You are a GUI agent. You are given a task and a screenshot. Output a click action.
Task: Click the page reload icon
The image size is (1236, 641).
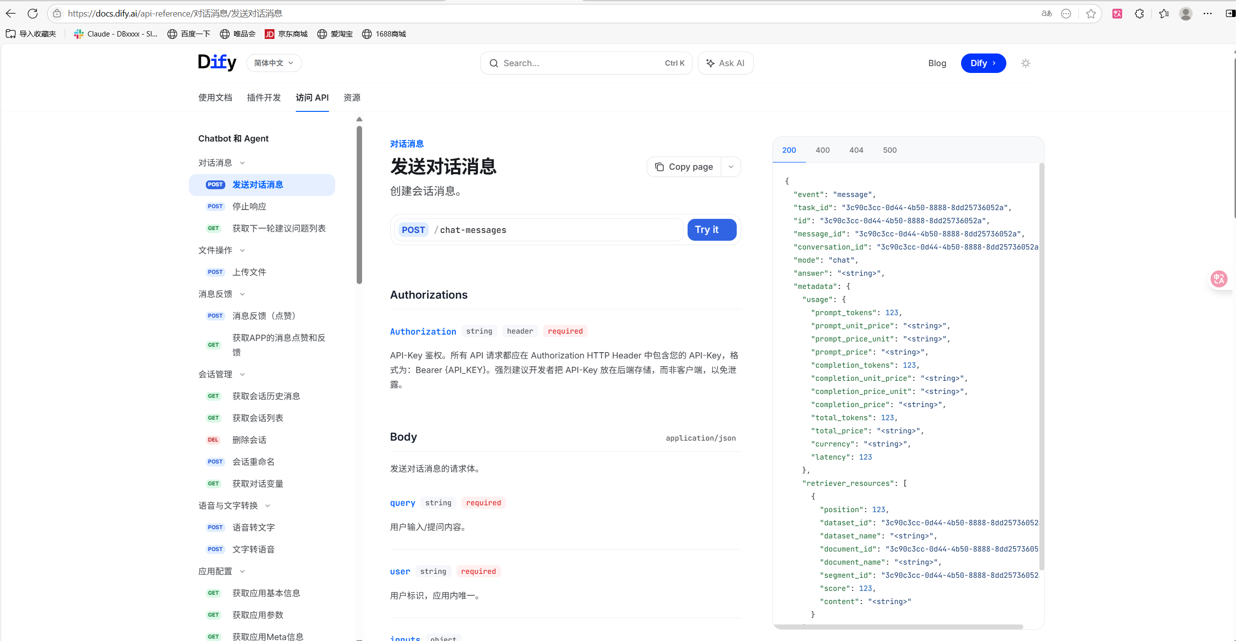[x=33, y=13]
